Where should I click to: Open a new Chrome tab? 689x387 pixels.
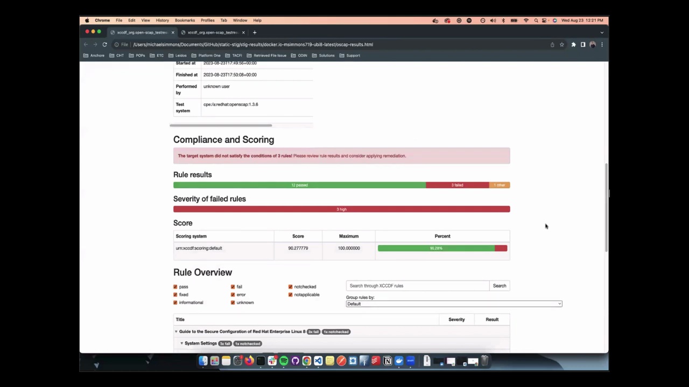click(255, 32)
